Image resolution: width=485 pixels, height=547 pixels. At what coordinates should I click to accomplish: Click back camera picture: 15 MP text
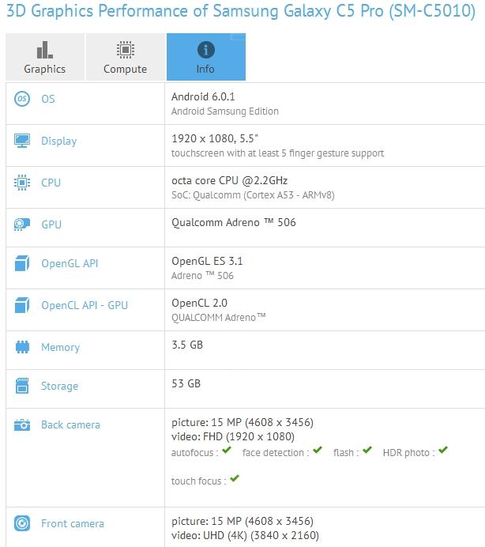(x=242, y=422)
